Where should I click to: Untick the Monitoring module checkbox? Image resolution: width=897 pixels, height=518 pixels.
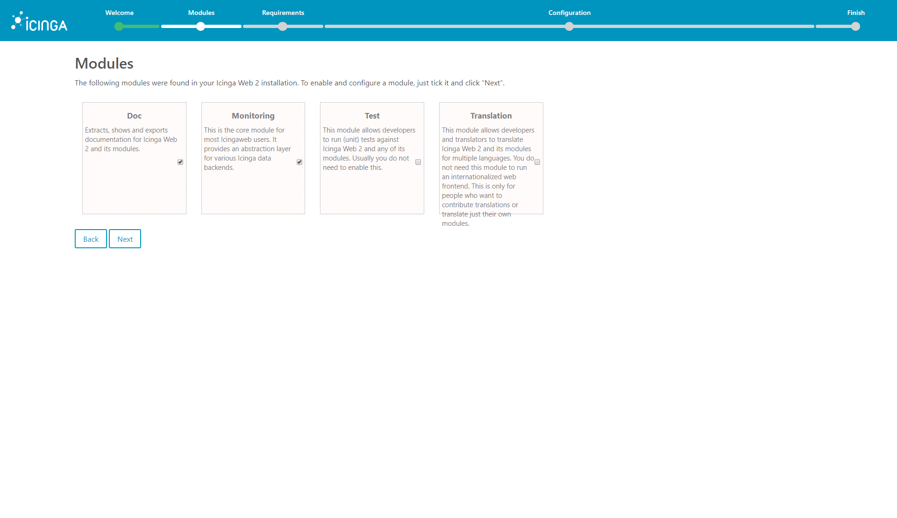pos(299,162)
